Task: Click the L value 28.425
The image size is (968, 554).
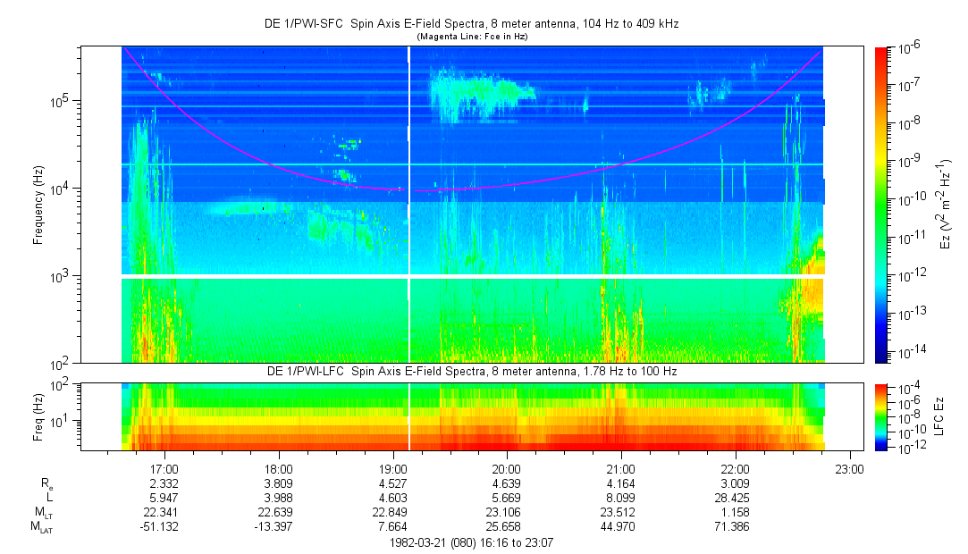Action: (x=735, y=498)
